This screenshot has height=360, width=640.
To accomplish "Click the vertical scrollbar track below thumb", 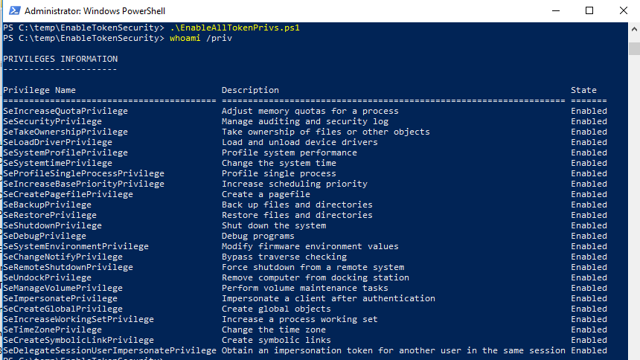I will 634,204.
